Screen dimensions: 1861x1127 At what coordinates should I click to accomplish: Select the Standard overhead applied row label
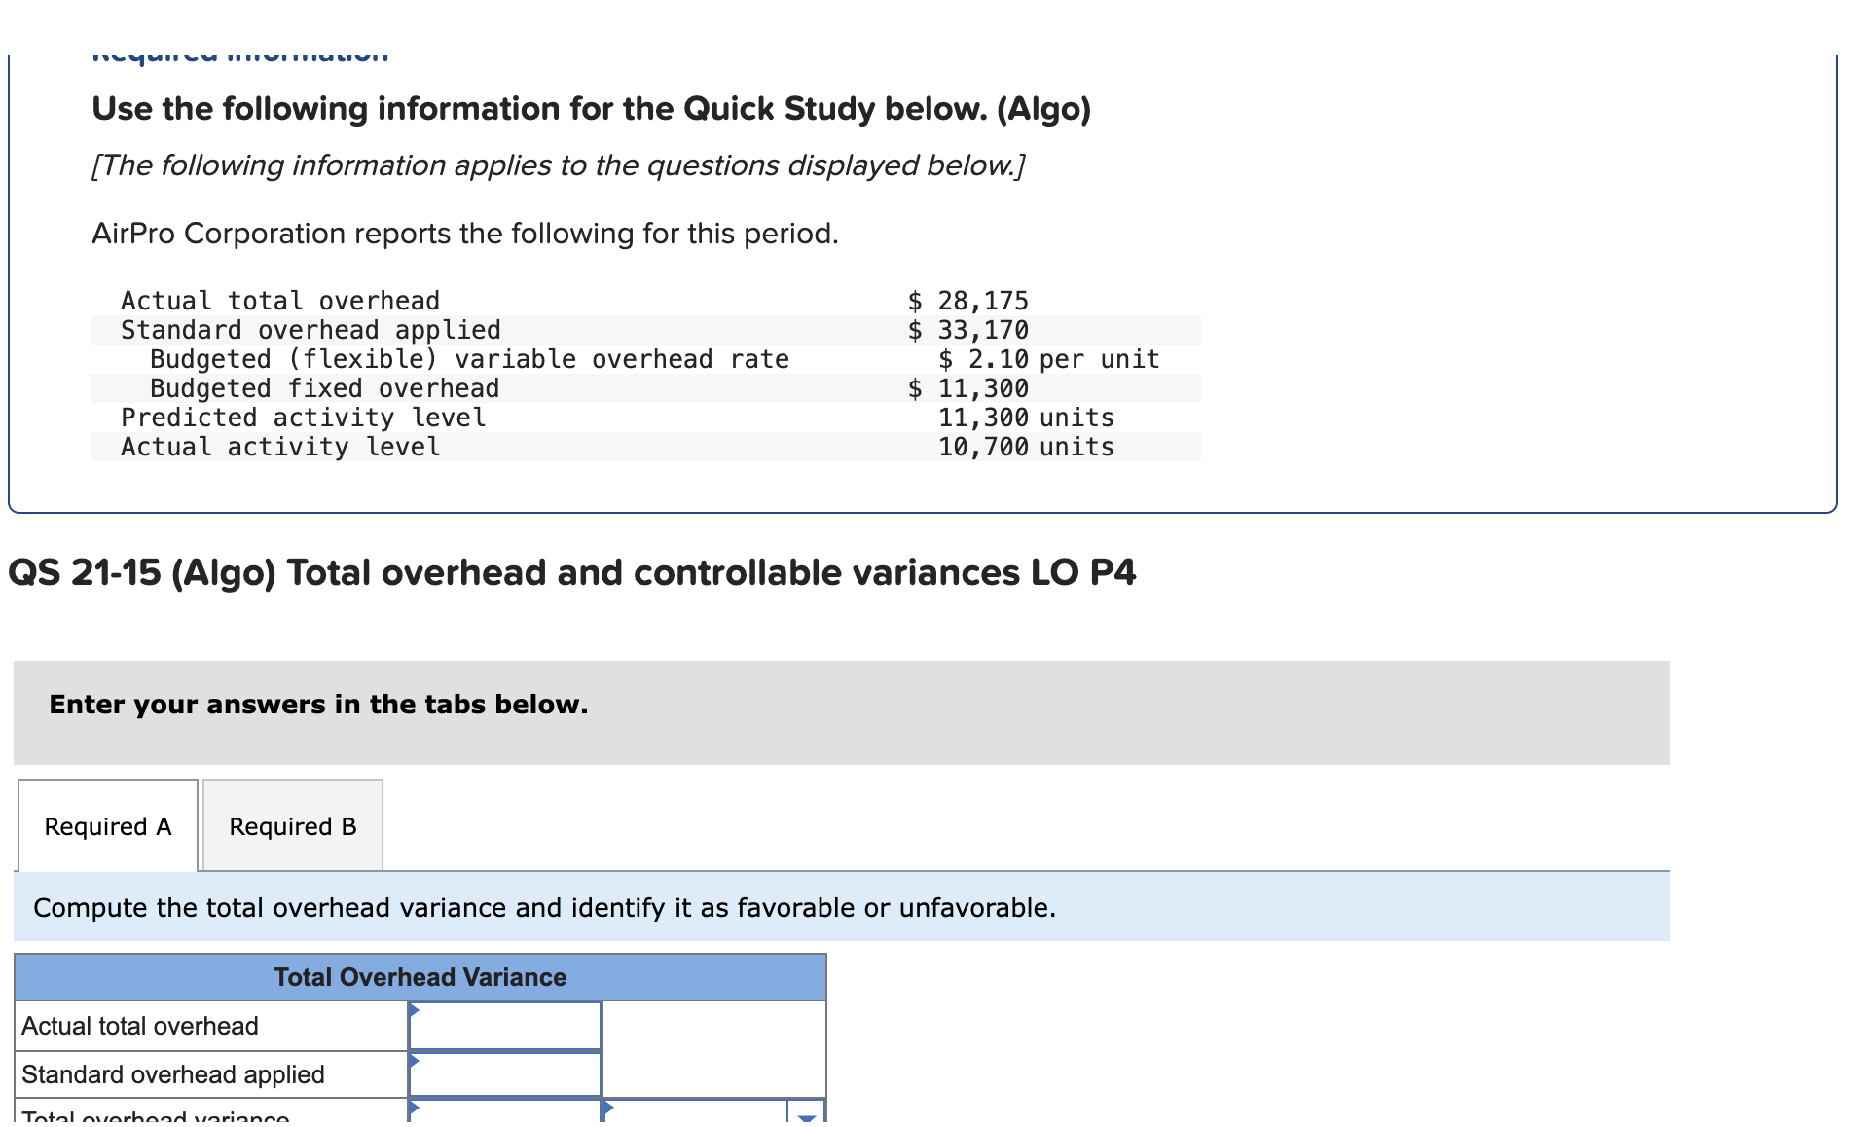point(173,1073)
